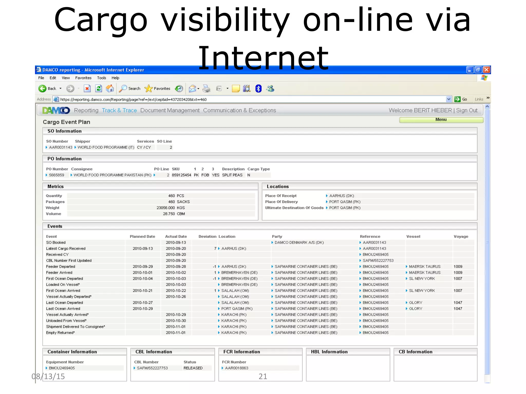The image size is (526, 394).
Task: Click the History icon
Action: 179,88
